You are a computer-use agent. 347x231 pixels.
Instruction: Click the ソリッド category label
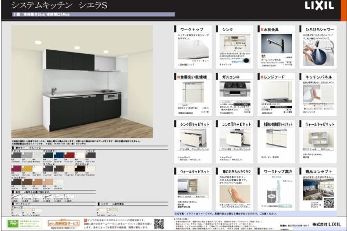pos(90,151)
